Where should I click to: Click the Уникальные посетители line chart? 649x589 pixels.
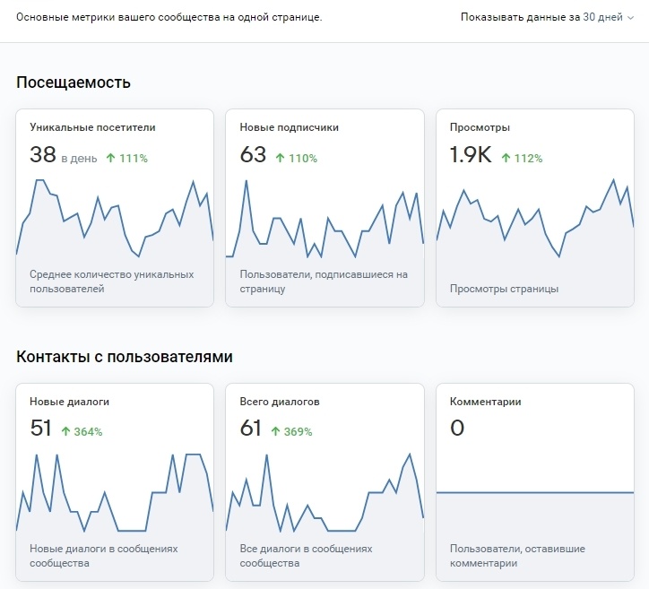(115, 218)
